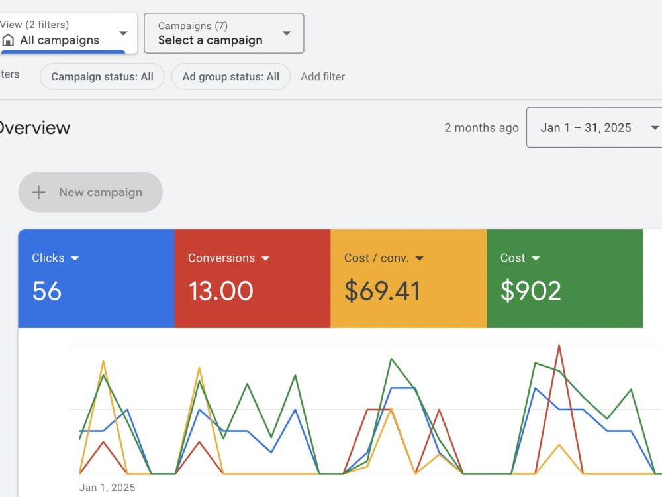The height and width of the screenshot is (497, 662).
Task: Select the red Conversions scorecard tile
Action: (252, 278)
